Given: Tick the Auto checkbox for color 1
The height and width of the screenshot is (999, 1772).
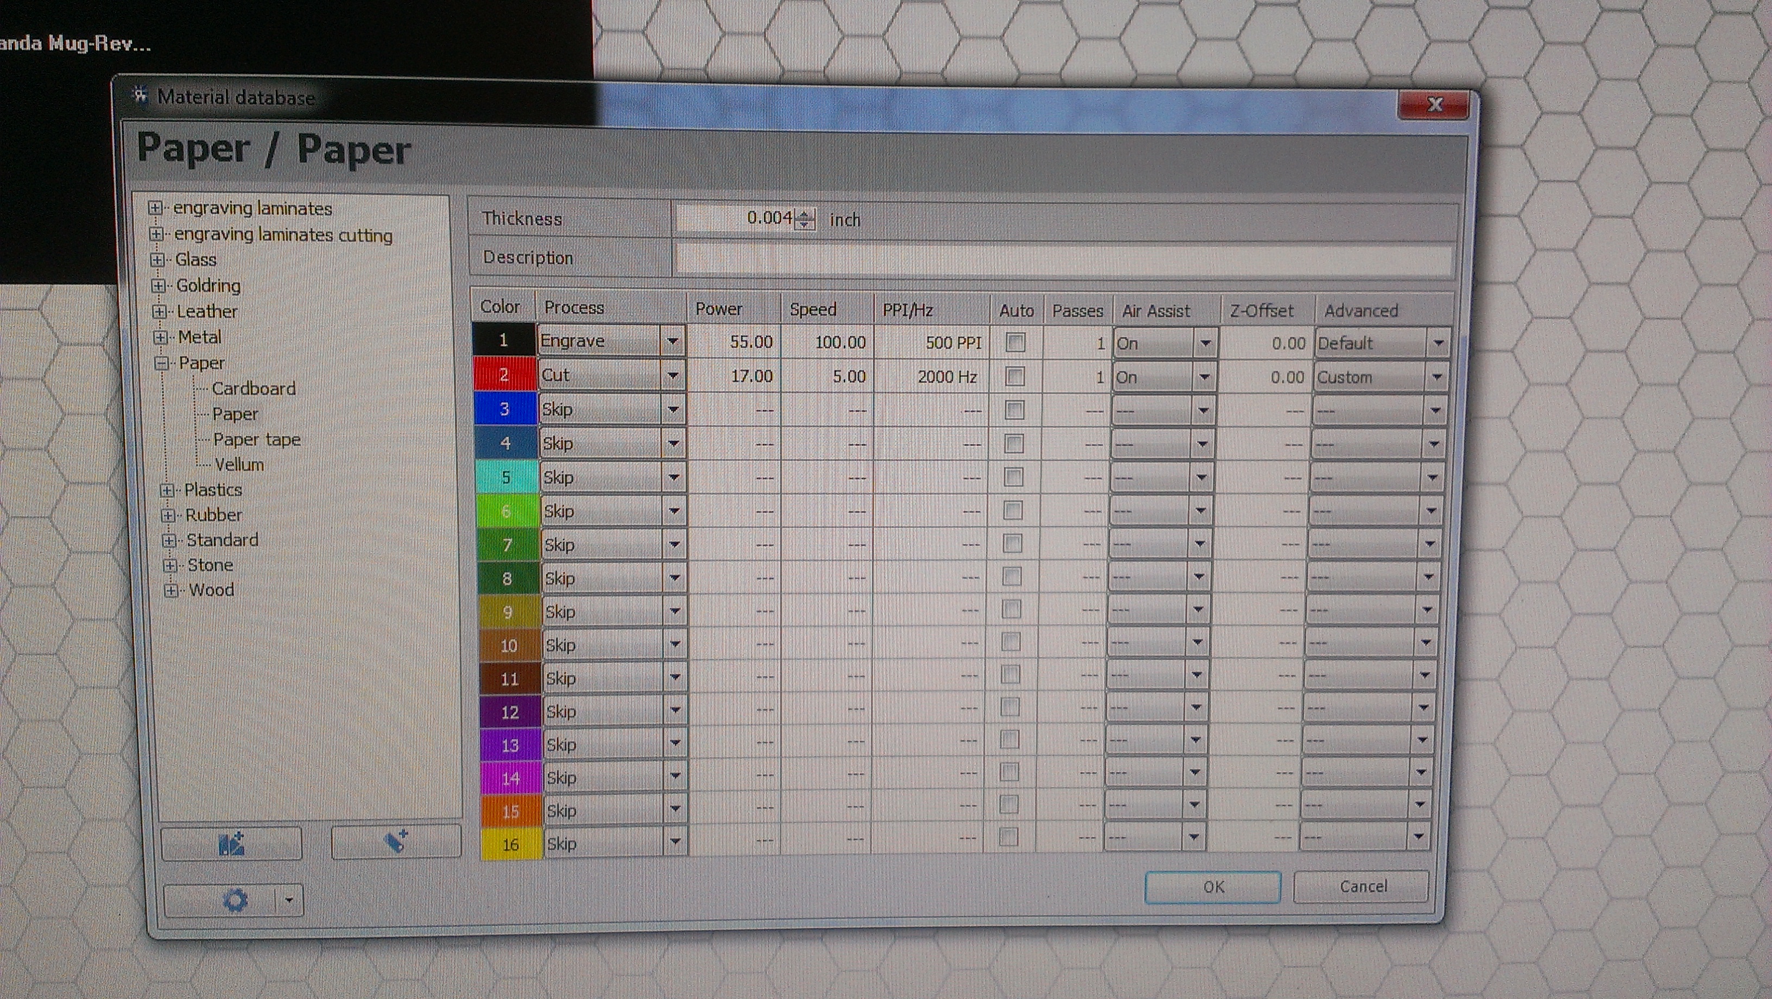Looking at the screenshot, I should [1015, 342].
